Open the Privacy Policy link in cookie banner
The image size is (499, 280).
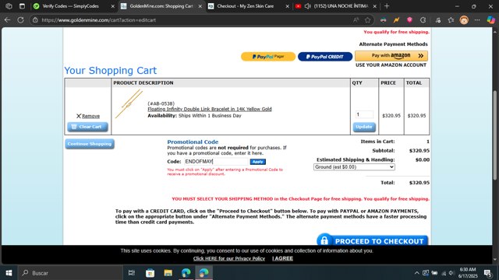tap(228, 258)
